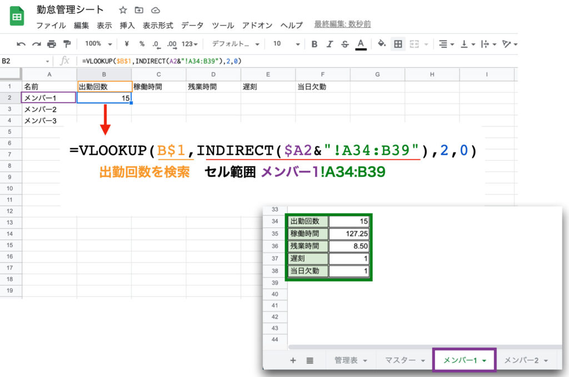Select cell A2 メンバー1
Screen dimensions: 569x377
tap(49, 98)
